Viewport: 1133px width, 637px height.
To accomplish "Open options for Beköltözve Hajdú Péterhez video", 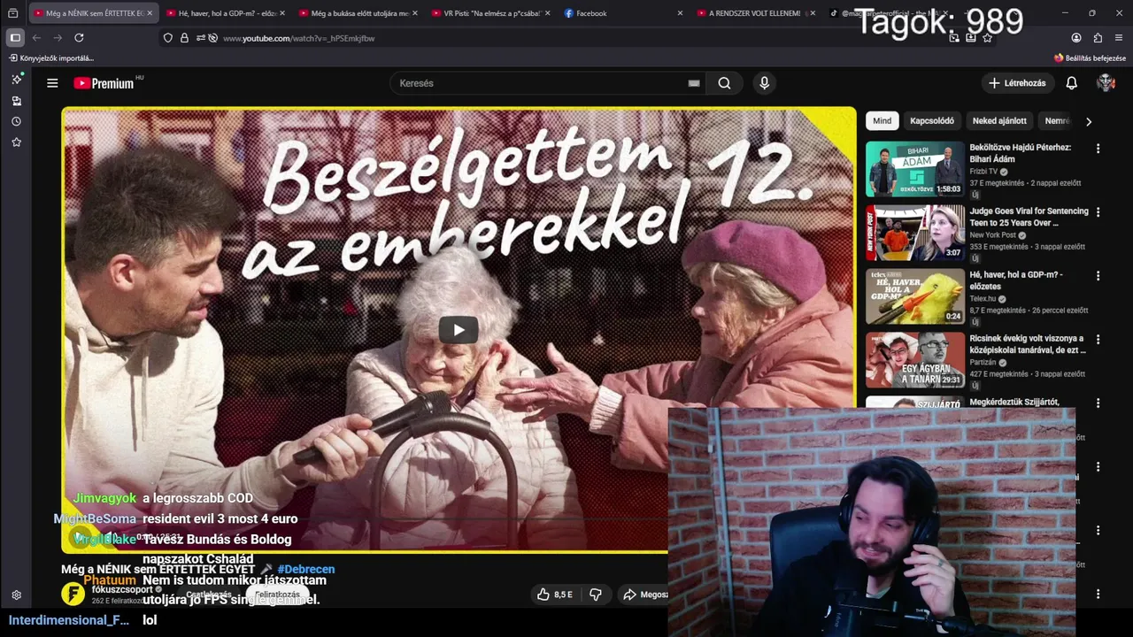I will pos(1098,149).
